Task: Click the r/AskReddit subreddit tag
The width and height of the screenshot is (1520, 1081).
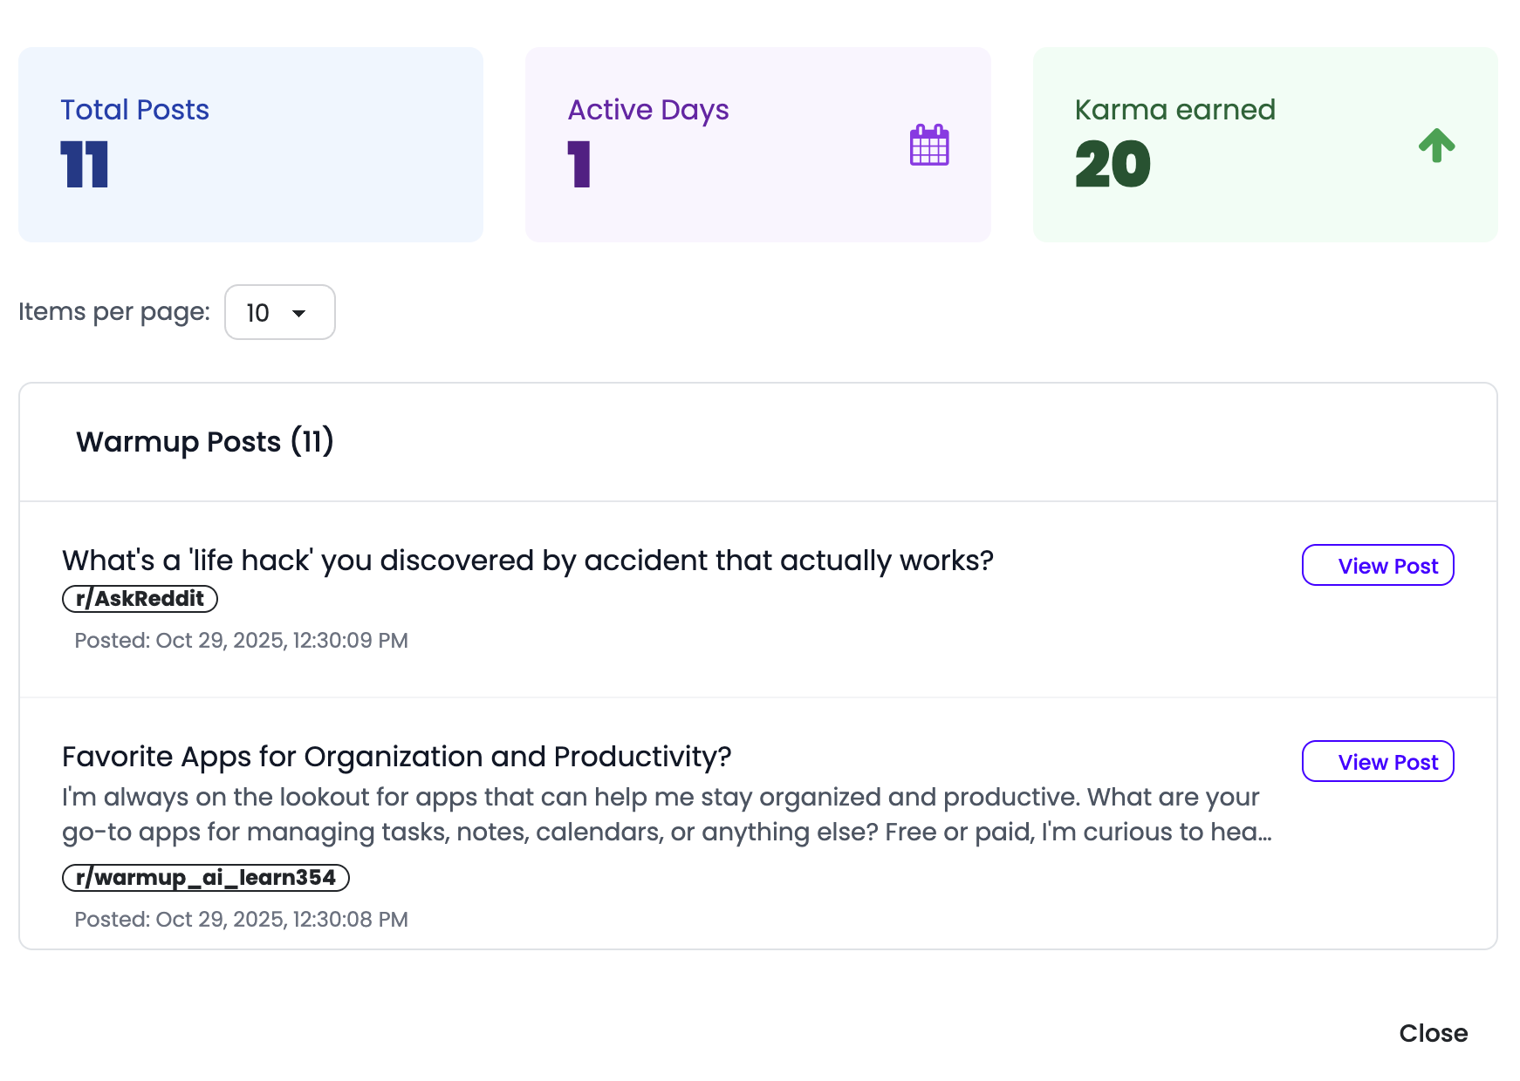Action: [x=140, y=599]
